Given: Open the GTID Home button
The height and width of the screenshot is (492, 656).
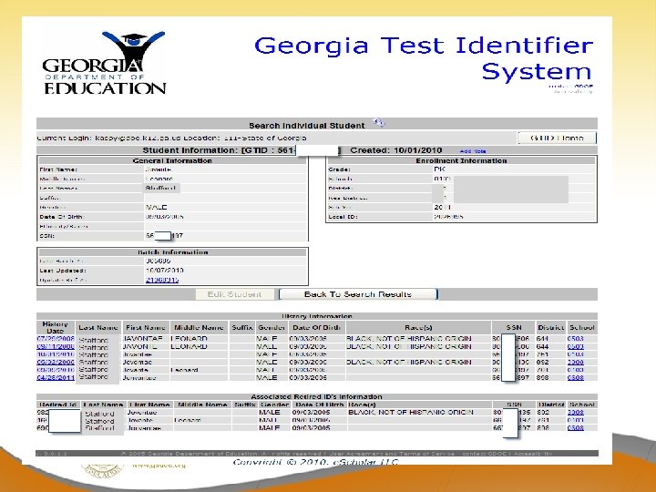Looking at the screenshot, I should [x=557, y=138].
